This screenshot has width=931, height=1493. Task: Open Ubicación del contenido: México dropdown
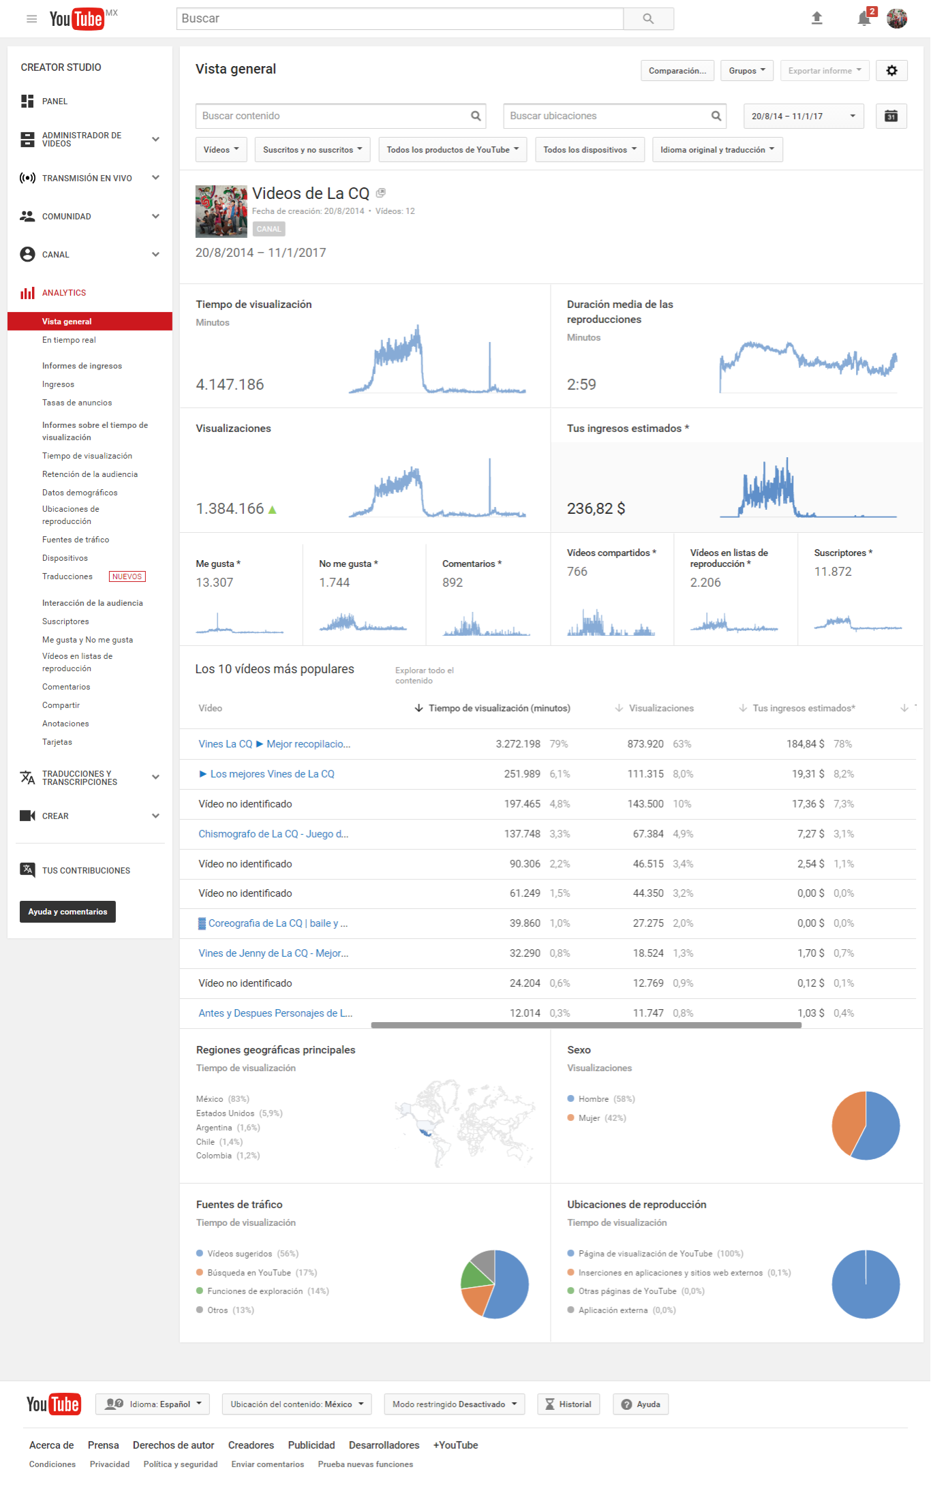click(297, 1404)
